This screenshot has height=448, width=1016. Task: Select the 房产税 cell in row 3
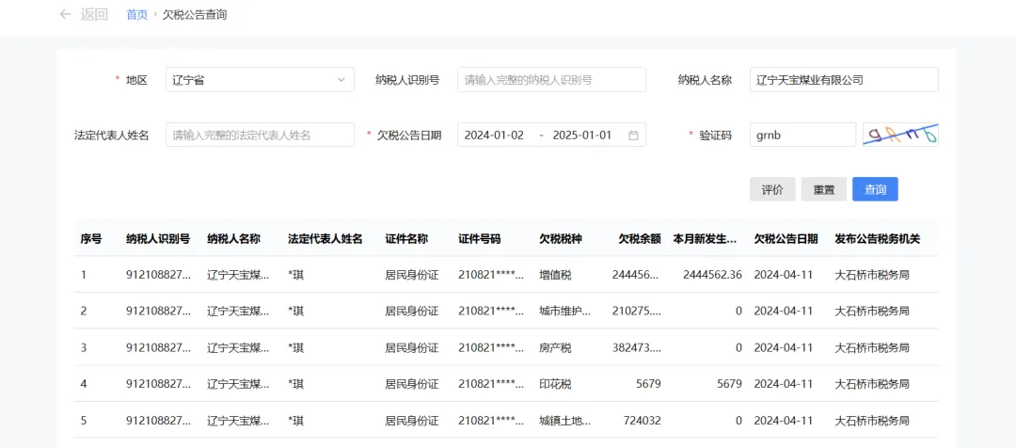click(555, 347)
